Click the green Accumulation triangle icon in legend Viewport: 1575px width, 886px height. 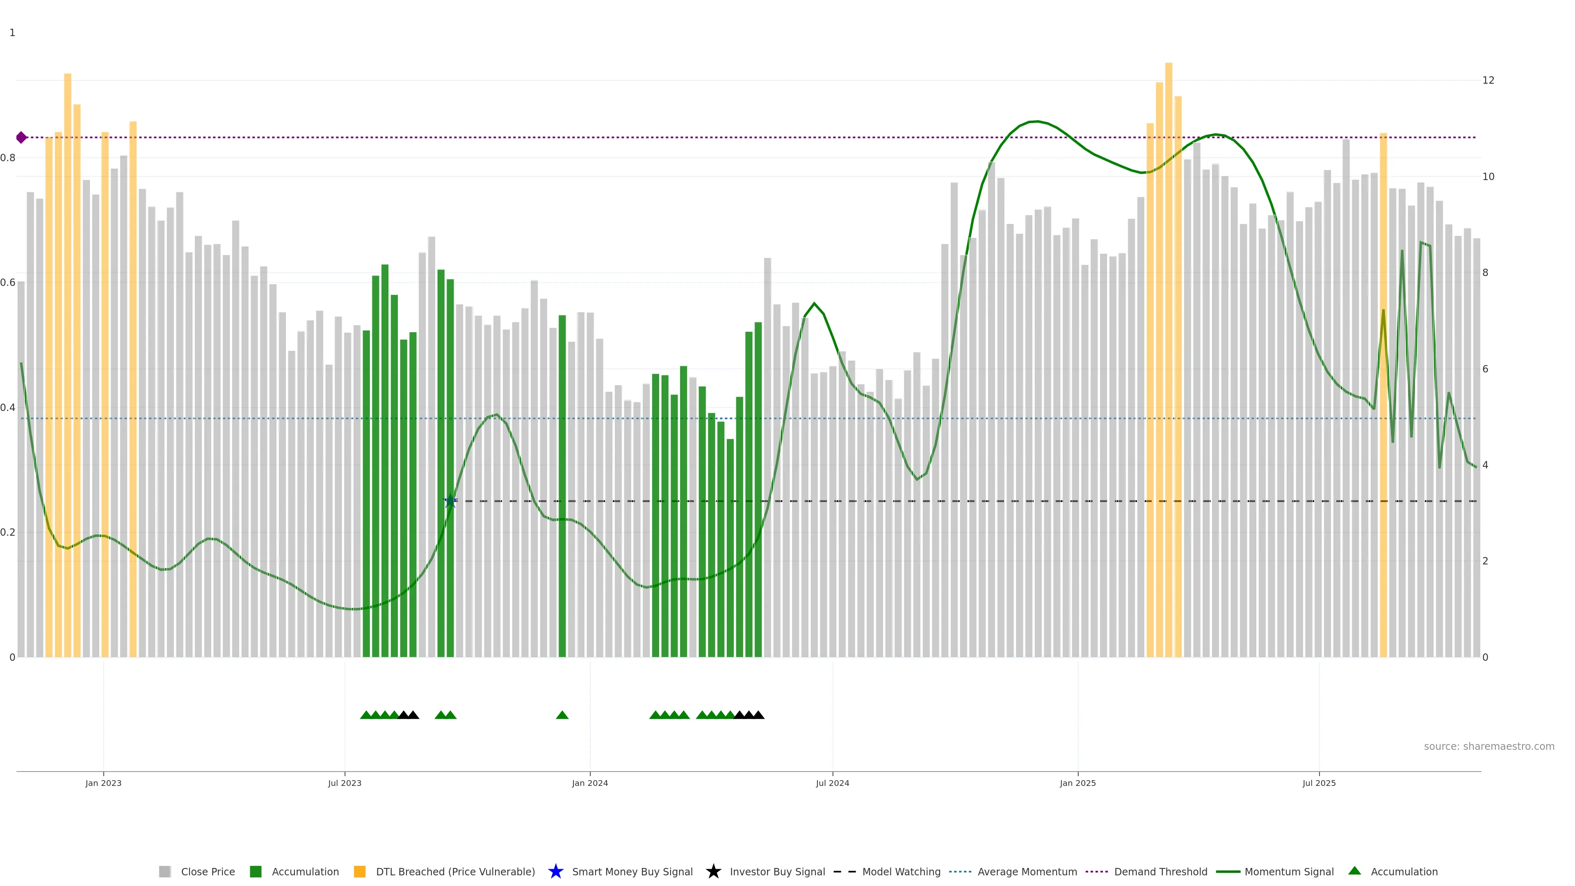coord(1354,871)
